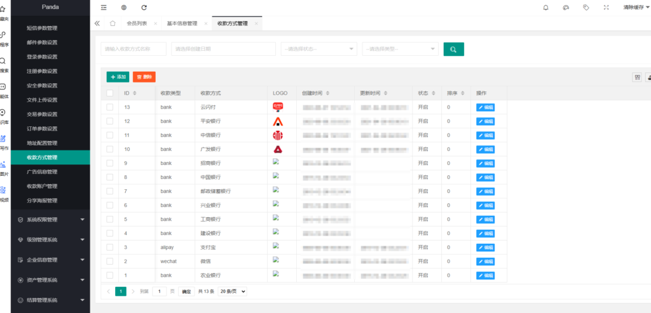Close the 收款方式管理 tab
Screen dimensions: 651x313
tap(256, 23)
